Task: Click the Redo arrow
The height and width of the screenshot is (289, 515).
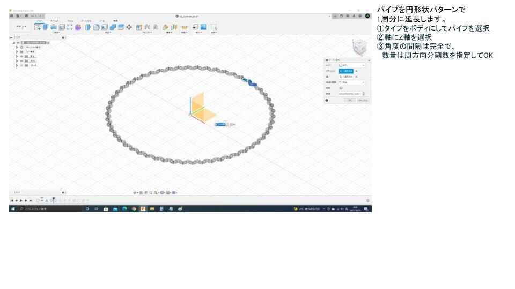Action: [40, 16]
